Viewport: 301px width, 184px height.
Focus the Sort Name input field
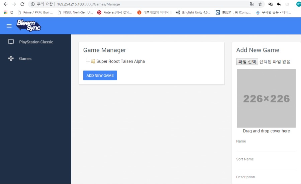(266, 165)
